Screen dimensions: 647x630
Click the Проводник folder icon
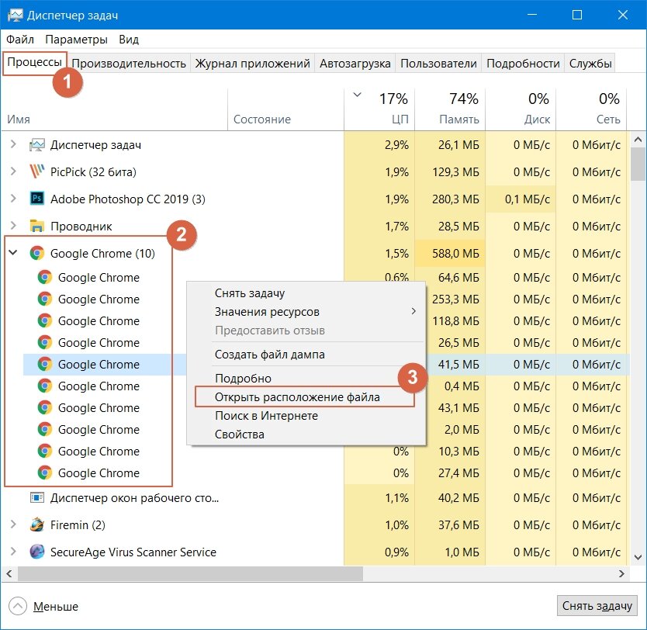pyautogui.click(x=36, y=226)
